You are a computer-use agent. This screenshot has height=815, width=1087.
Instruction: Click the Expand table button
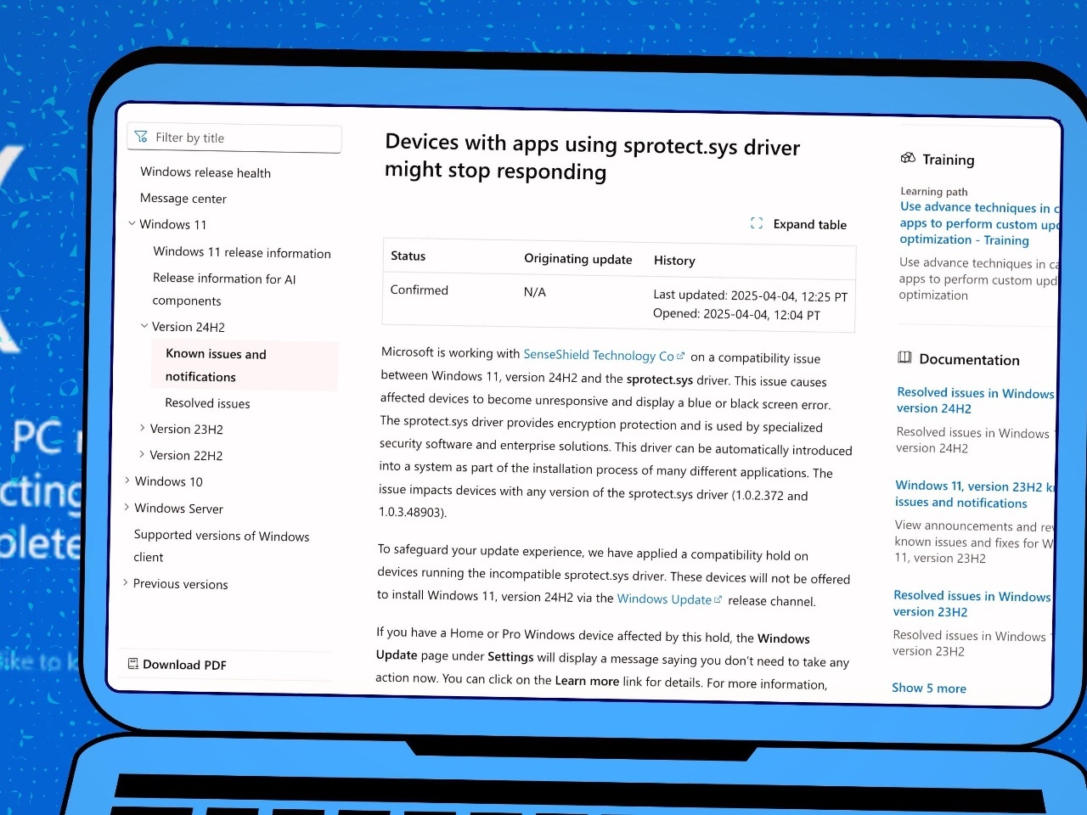point(798,224)
